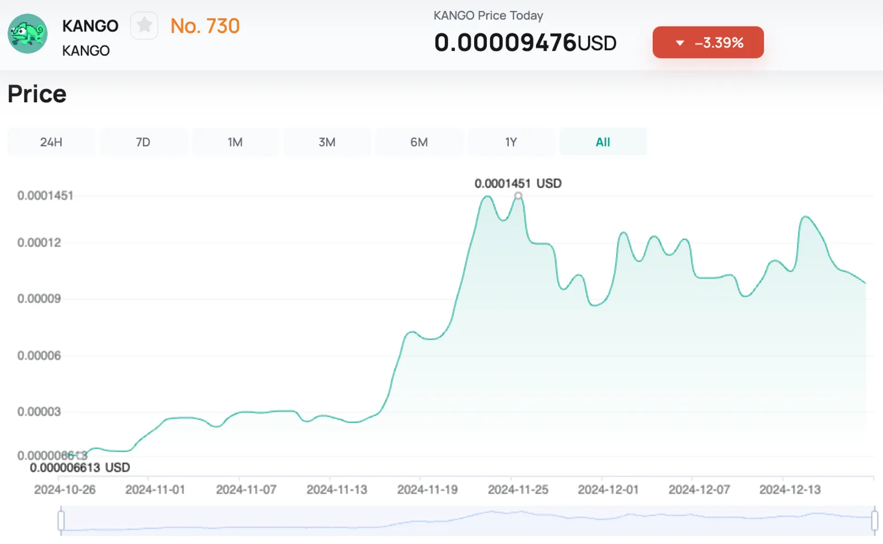This screenshot has height=544, width=883.
Task: Click the 0.00006 y-axis label
Action: click(39, 355)
